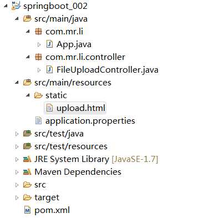200x218 pixels.
Task: Collapse the springboot_002 project node
Action: click(6, 6)
